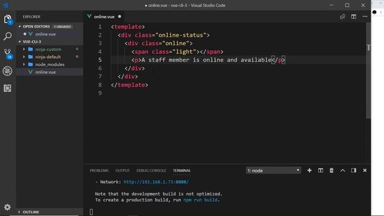Open the Manage gear menu
This screenshot has height=216, width=384.
coord(7,207)
